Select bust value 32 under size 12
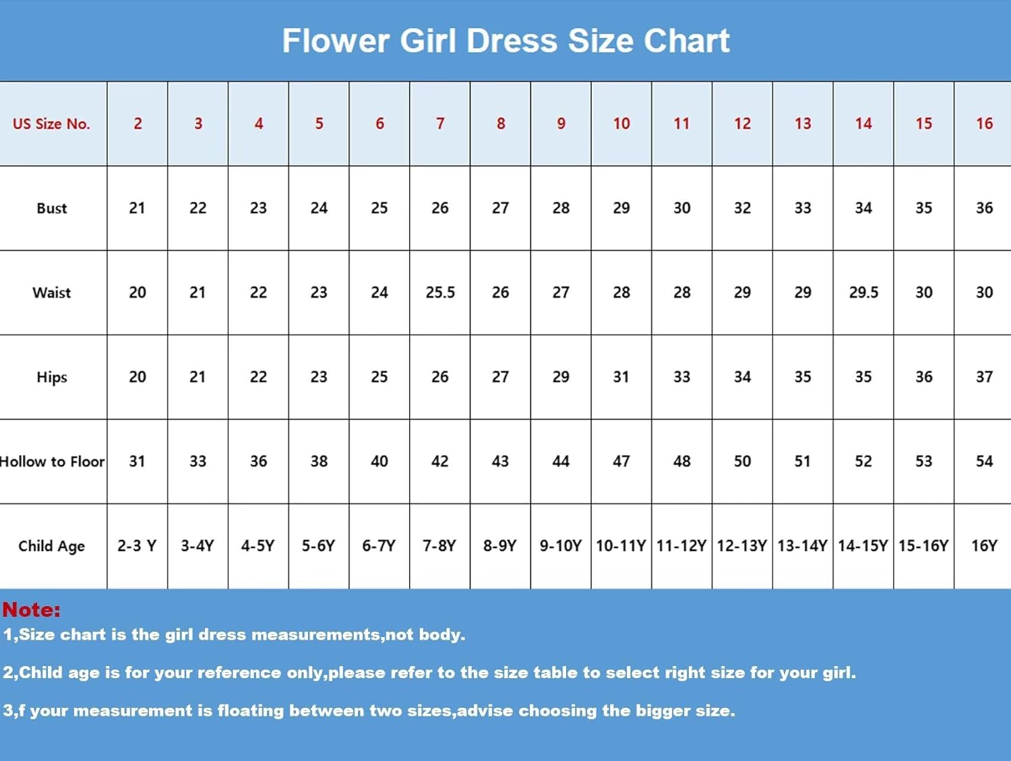The width and height of the screenshot is (1011, 761). tap(742, 208)
